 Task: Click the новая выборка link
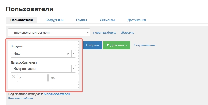point(105,33)
